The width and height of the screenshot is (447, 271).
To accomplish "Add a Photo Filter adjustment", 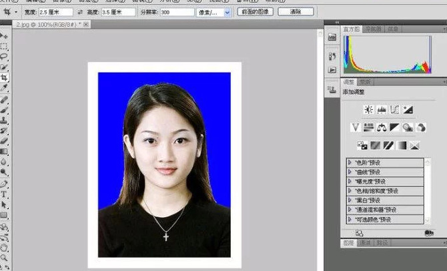I will click(408, 127).
